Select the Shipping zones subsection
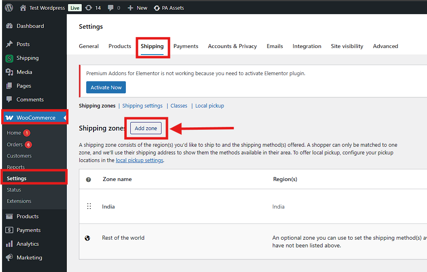Image resolution: width=427 pixels, height=272 pixels. (x=97, y=106)
